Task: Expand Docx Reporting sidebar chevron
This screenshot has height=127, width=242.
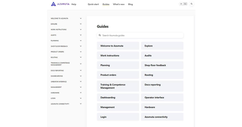Action: 81,71
